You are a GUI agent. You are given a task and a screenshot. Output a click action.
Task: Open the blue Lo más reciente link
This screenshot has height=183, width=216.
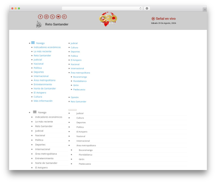point(42,51)
